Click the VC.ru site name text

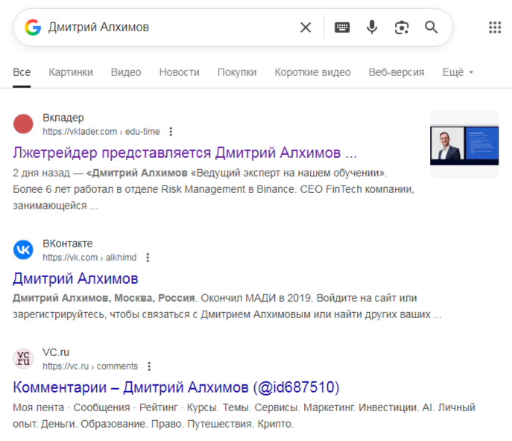click(56, 352)
